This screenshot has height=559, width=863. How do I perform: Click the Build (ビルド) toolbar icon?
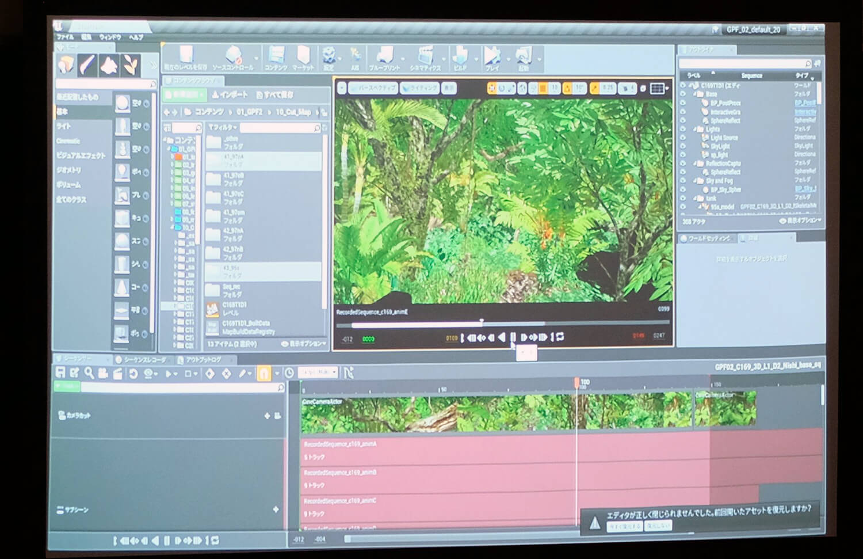coord(460,58)
